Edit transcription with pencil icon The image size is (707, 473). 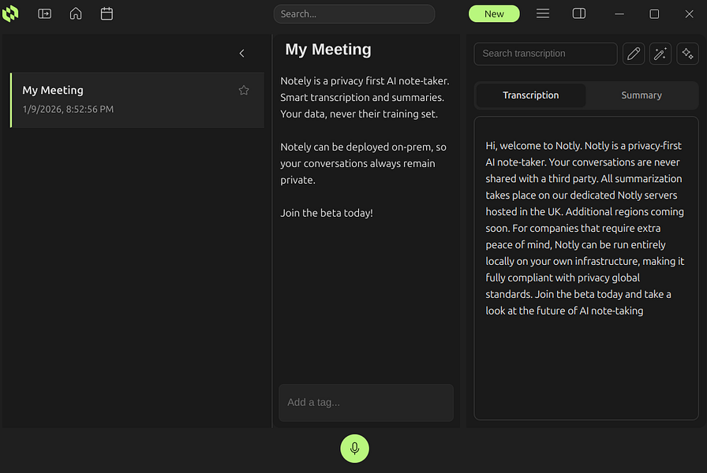pos(634,54)
